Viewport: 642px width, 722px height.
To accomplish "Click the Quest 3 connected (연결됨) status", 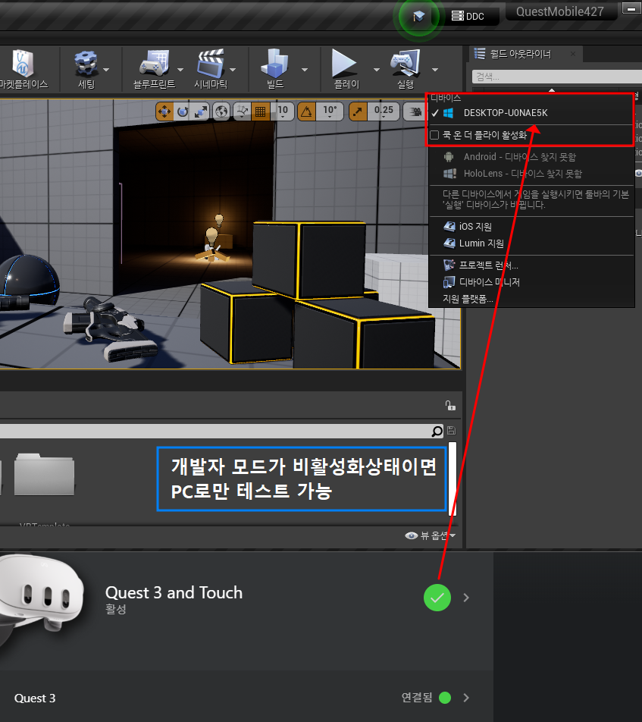I will tap(426, 698).
